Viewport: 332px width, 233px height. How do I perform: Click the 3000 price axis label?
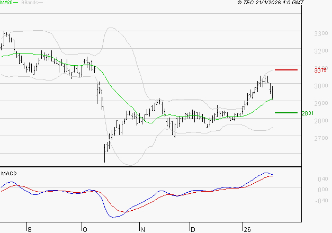321,86
